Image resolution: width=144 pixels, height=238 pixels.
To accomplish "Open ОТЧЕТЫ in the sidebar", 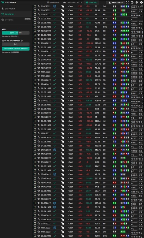I will [x=7, y=20].
